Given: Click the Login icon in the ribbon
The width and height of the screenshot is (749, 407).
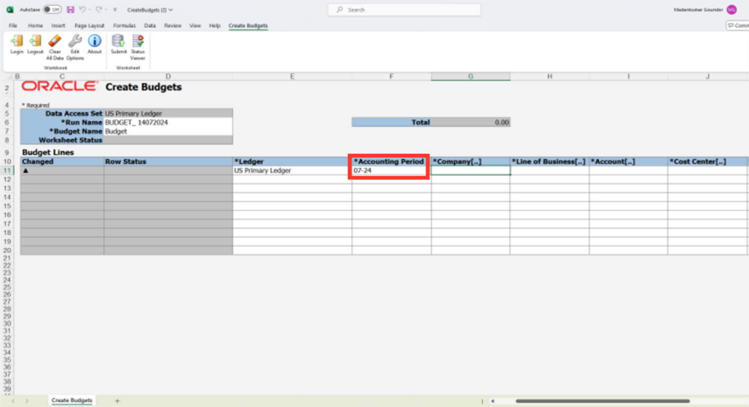Looking at the screenshot, I should [x=17, y=41].
